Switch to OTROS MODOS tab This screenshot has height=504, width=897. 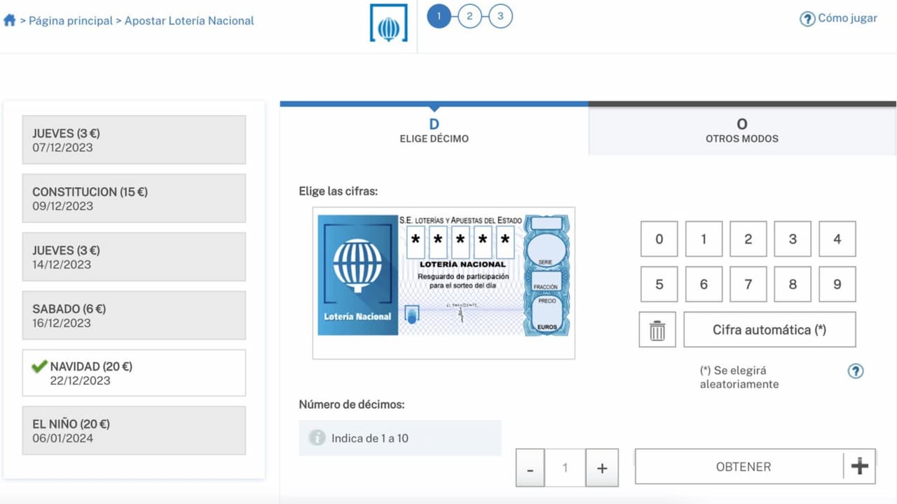(741, 131)
